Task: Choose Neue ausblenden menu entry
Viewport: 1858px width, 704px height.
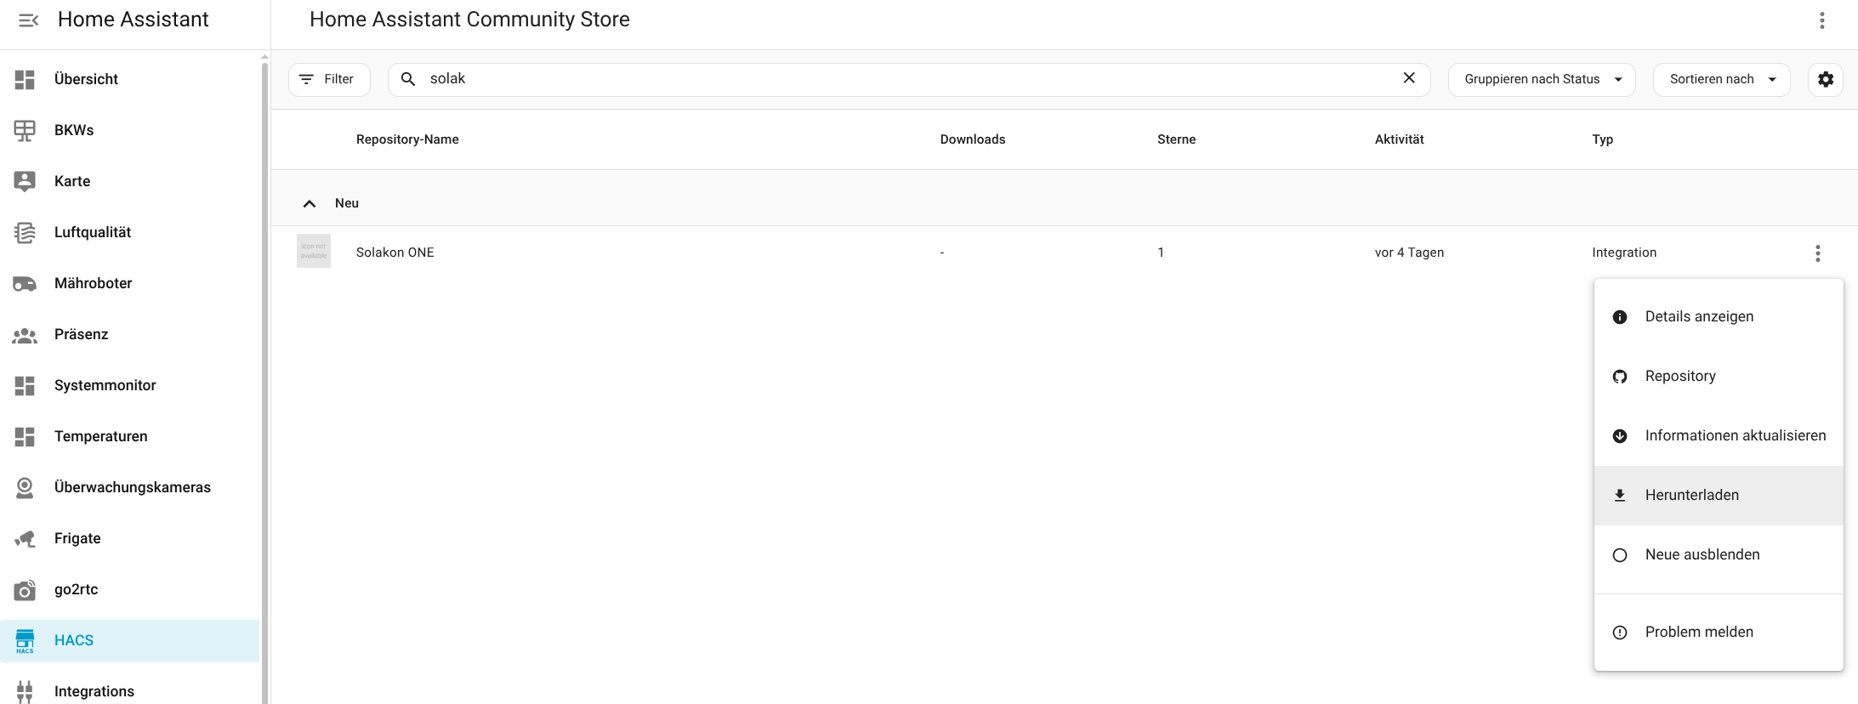Action: tap(1719, 554)
